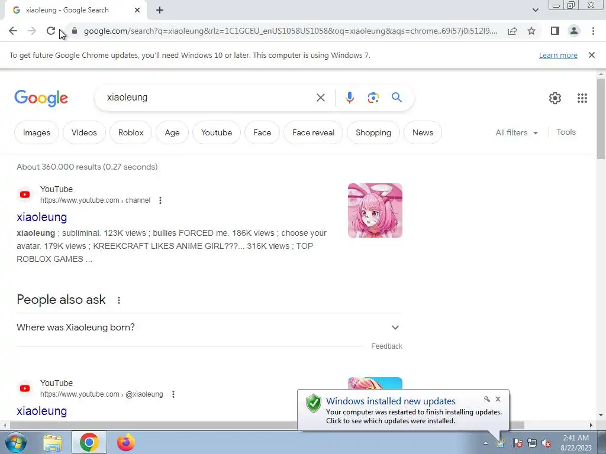The image size is (606, 454).
Task: Open the tab search chevron in the title bar
Action: click(535, 10)
